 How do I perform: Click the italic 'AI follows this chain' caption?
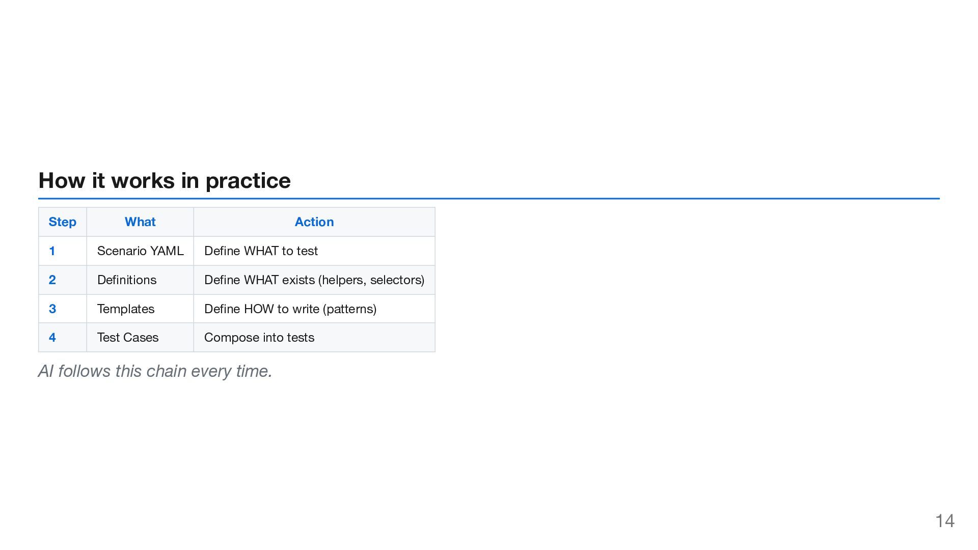click(155, 371)
